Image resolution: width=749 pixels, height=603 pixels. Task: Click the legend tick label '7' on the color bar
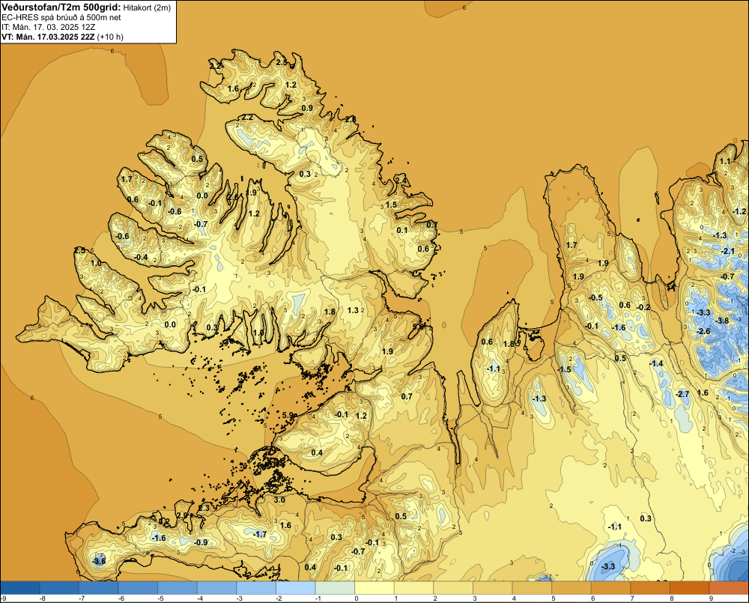click(632, 599)
